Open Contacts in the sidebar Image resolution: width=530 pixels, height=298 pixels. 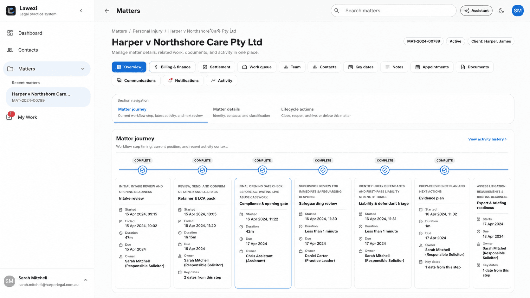(28, 50)
